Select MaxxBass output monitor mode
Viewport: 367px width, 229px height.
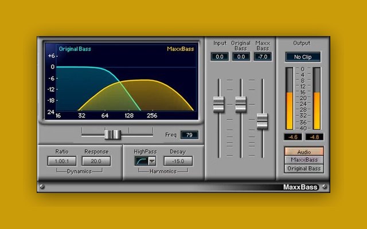(304, 160)
